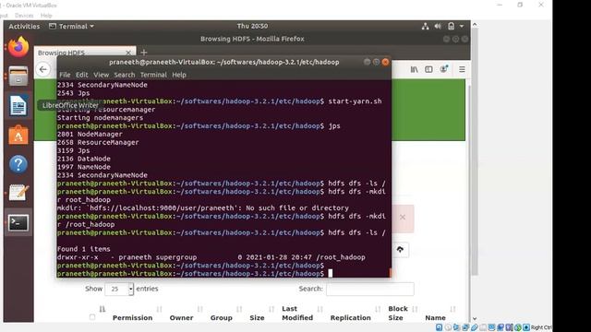
Task: Open the terminal View menu
Action: tap(101, 75)
